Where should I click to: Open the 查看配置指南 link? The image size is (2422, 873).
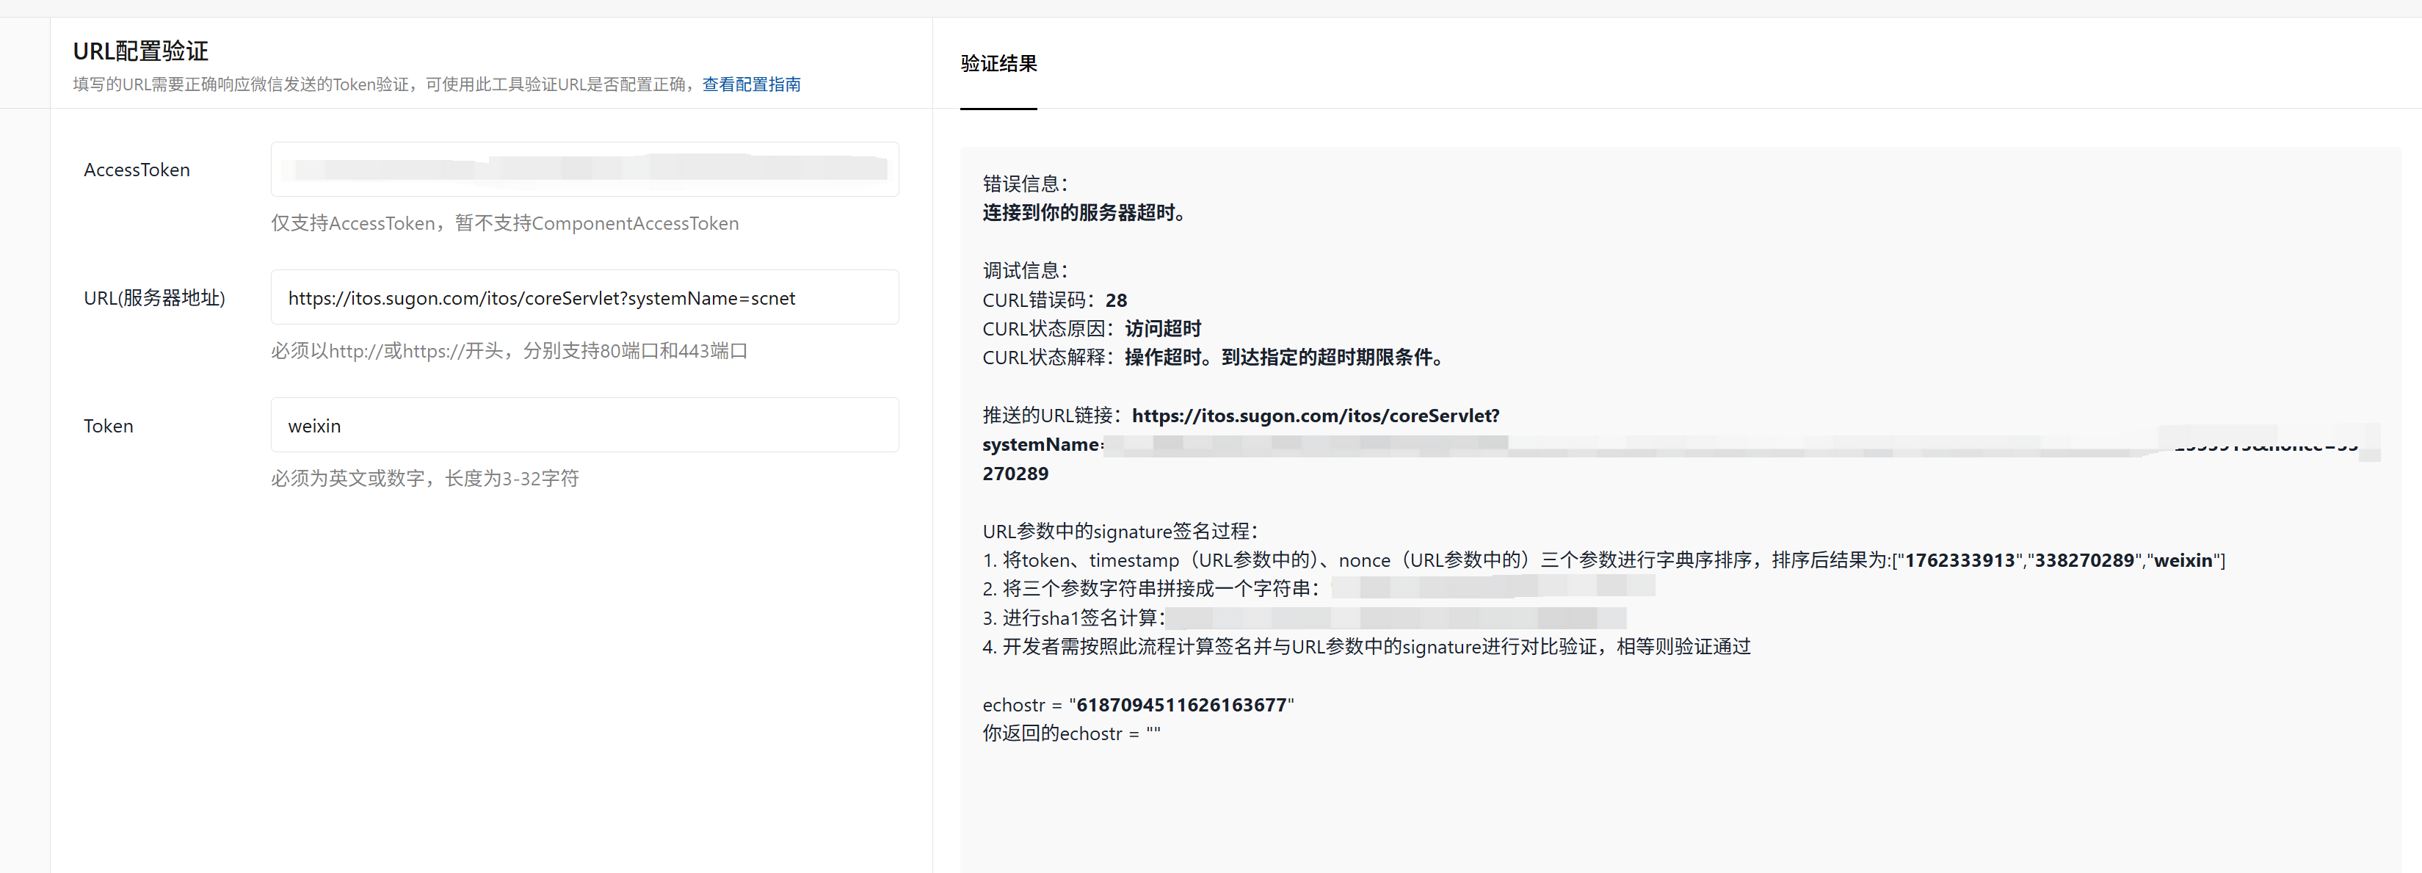tap(751, 84)
